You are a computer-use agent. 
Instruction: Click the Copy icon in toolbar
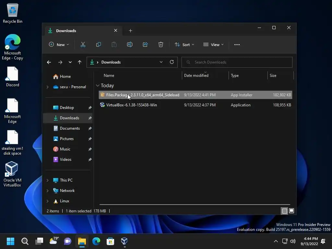tap(99, 44)
